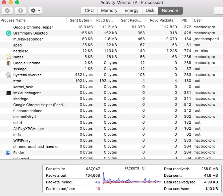Select the syslogd process row
The image size is (223, 196).
pyautogui.click(x=111, y=69)
